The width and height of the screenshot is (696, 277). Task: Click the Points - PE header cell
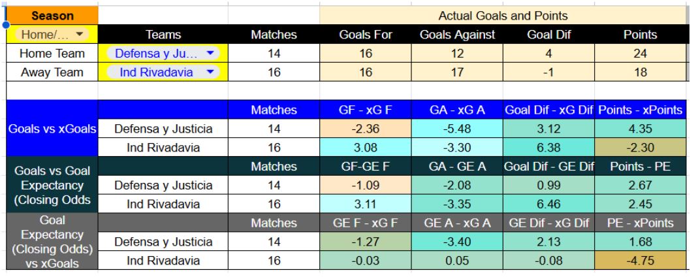[640, 167]
